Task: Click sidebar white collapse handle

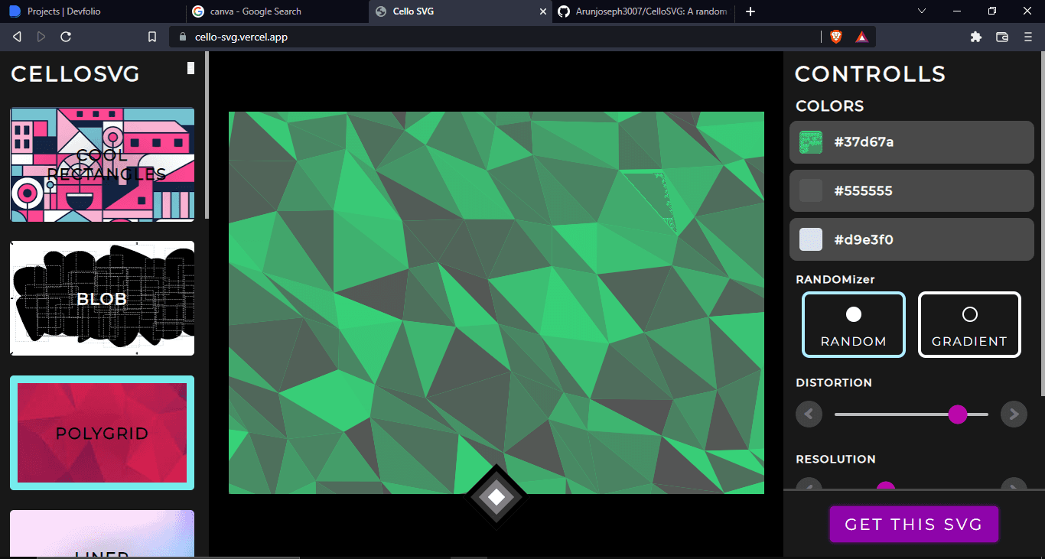Action: (190, 68)
